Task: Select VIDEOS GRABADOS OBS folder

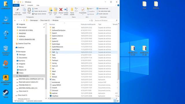Action: click(x=27, y=40)
